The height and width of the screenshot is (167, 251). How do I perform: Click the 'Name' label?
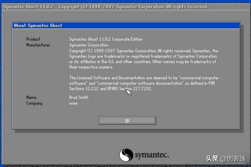(31, 98)
